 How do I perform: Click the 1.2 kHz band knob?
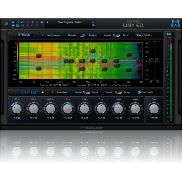tap(68, 109)
